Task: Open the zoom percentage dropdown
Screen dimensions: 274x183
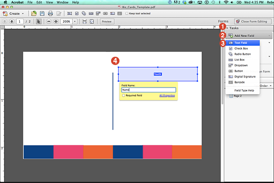Action: point(75,21)
